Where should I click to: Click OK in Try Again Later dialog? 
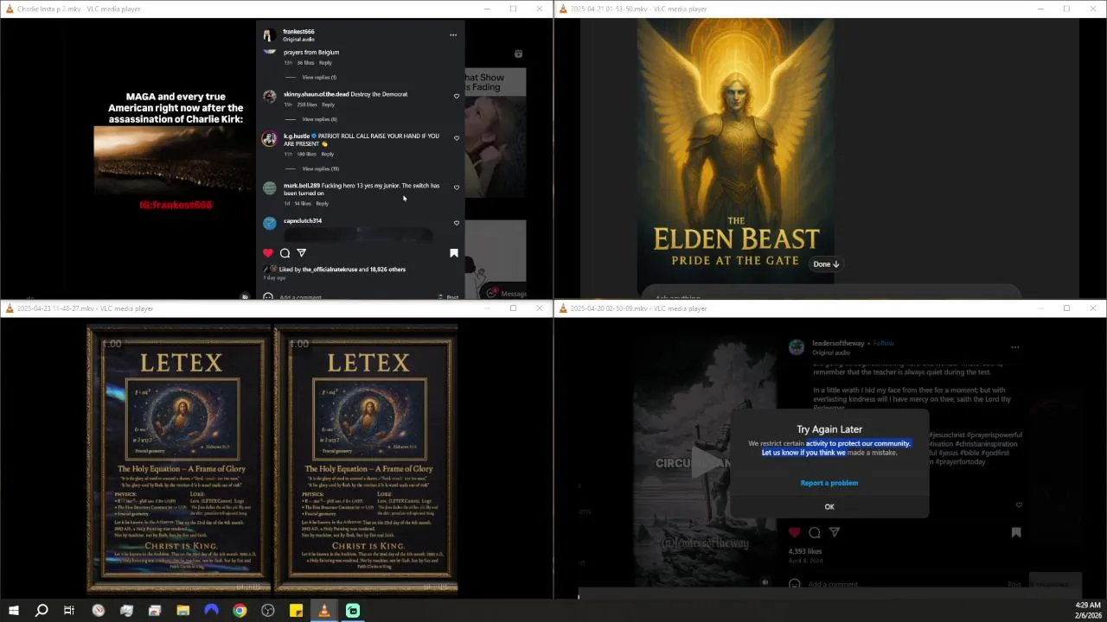click(829, 507)
